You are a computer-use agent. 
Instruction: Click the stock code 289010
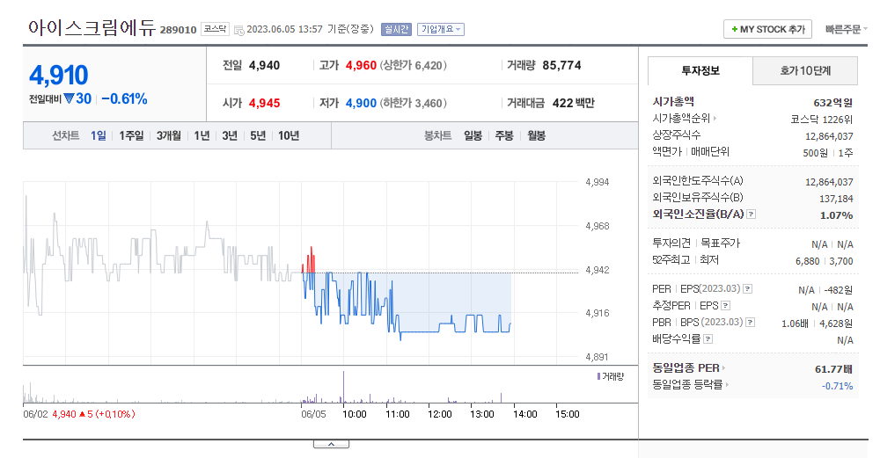[x=178, y=30]
